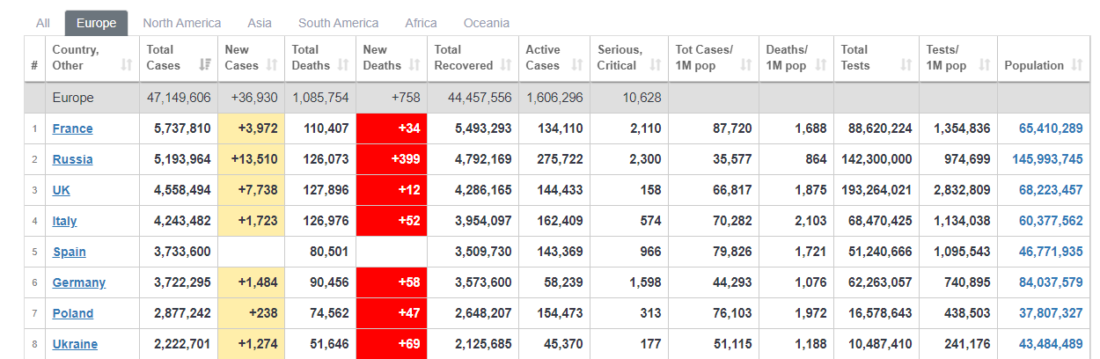The height and width of the screenshot is (359, 1100).
Task: Click Active Cases sort arrows
Action: [577, 65]
